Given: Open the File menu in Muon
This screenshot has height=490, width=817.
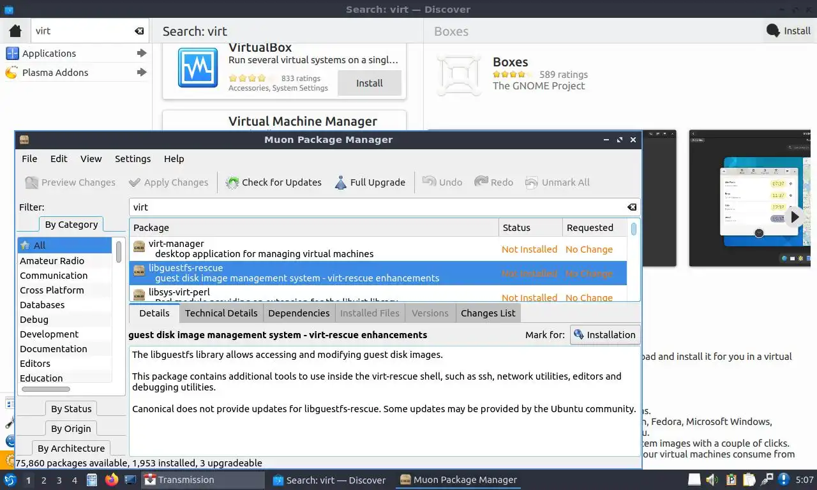Looking at the screenshot, I should [x=29, y=159].
